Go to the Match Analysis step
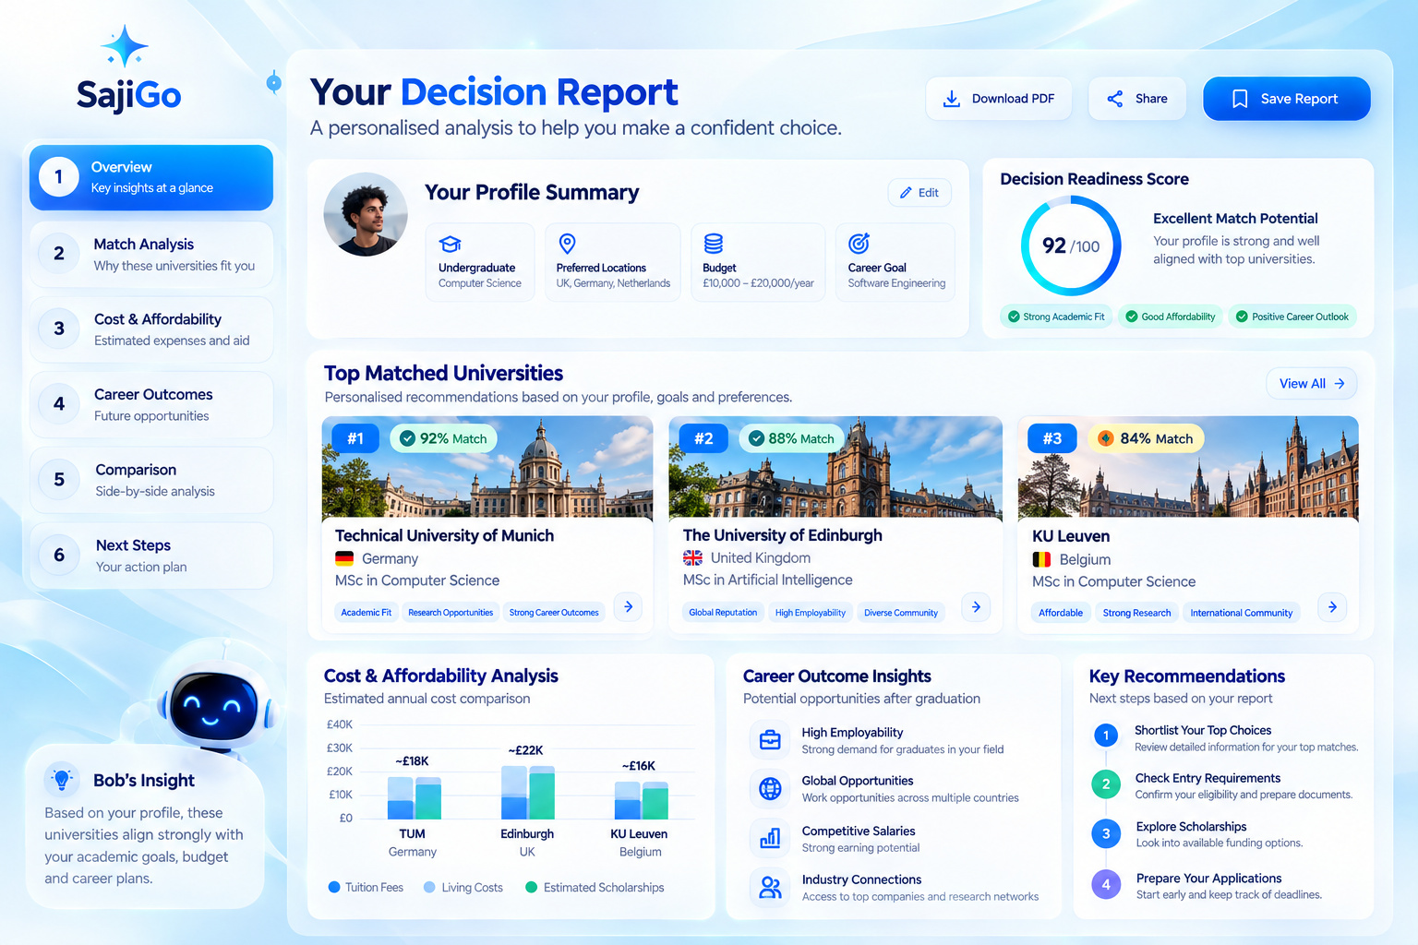 [x=151, y=254]
